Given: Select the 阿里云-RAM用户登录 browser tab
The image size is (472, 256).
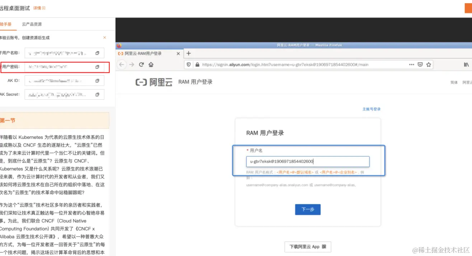Looking at the screenshot, I should (149, 53).
